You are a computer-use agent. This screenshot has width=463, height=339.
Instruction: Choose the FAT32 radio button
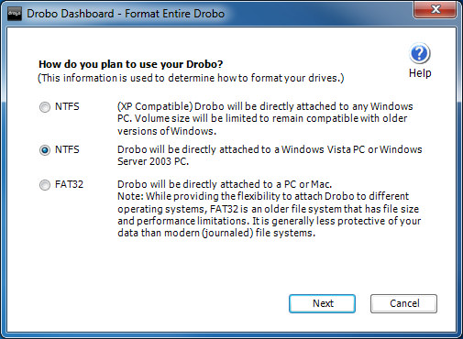pos(45,185)
